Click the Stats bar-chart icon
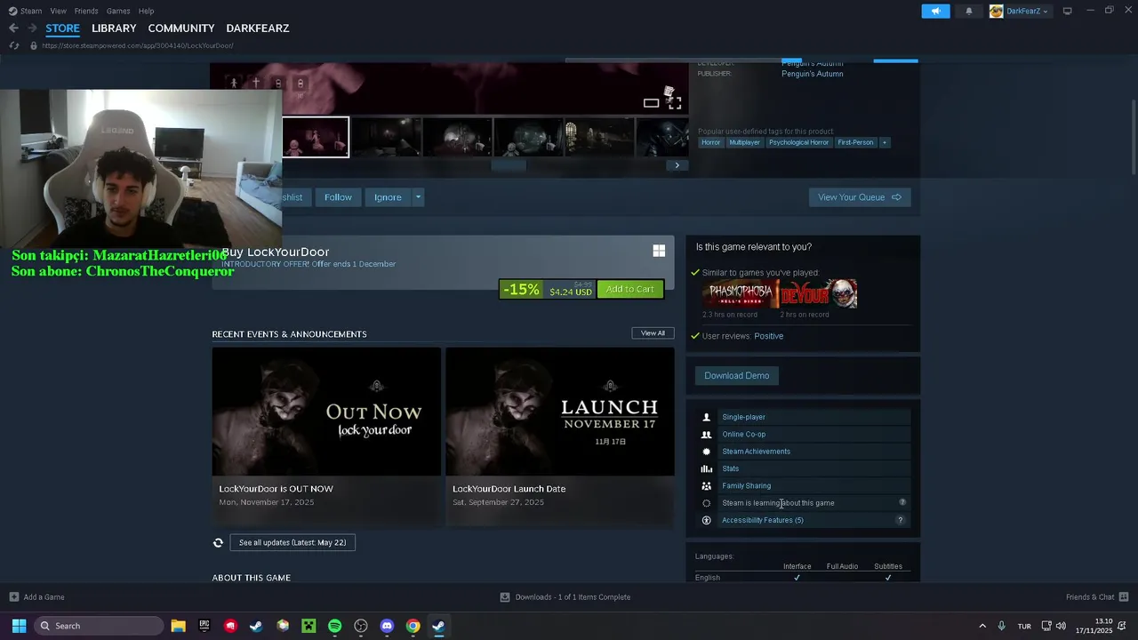1138x640 pixels. coord(707,468)
